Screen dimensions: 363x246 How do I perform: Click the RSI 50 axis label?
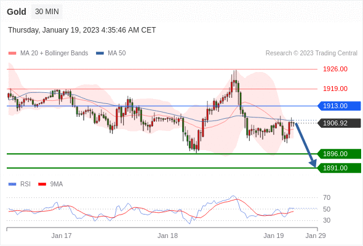click(327, 209)
